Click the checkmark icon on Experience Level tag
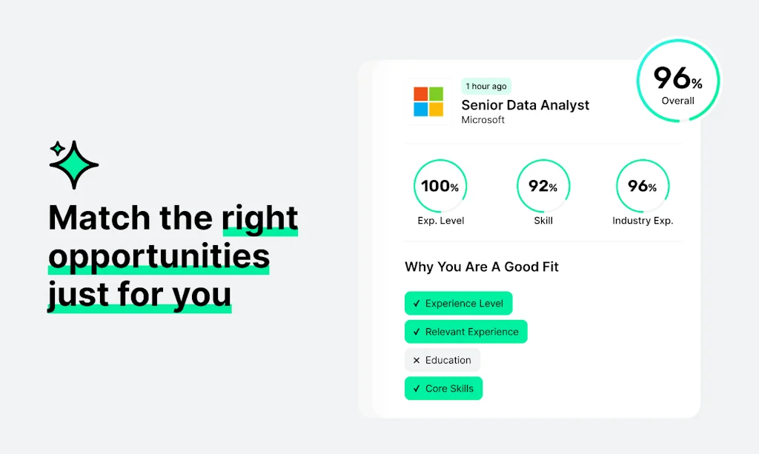 pyautogui.click(x=418, y=304)
